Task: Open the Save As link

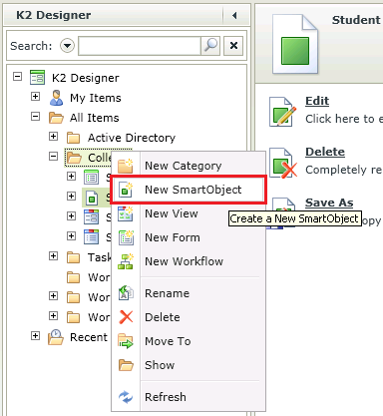Action: (x=329, y=203)
